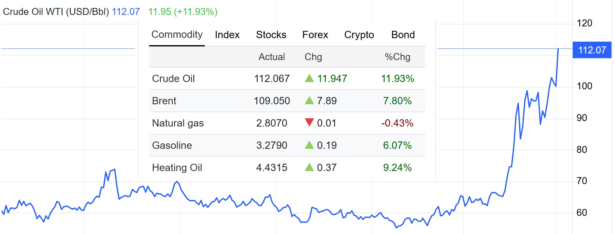Click the green up arrow for Crude Oil
615x234 pixels.
(x=309, y=78)
